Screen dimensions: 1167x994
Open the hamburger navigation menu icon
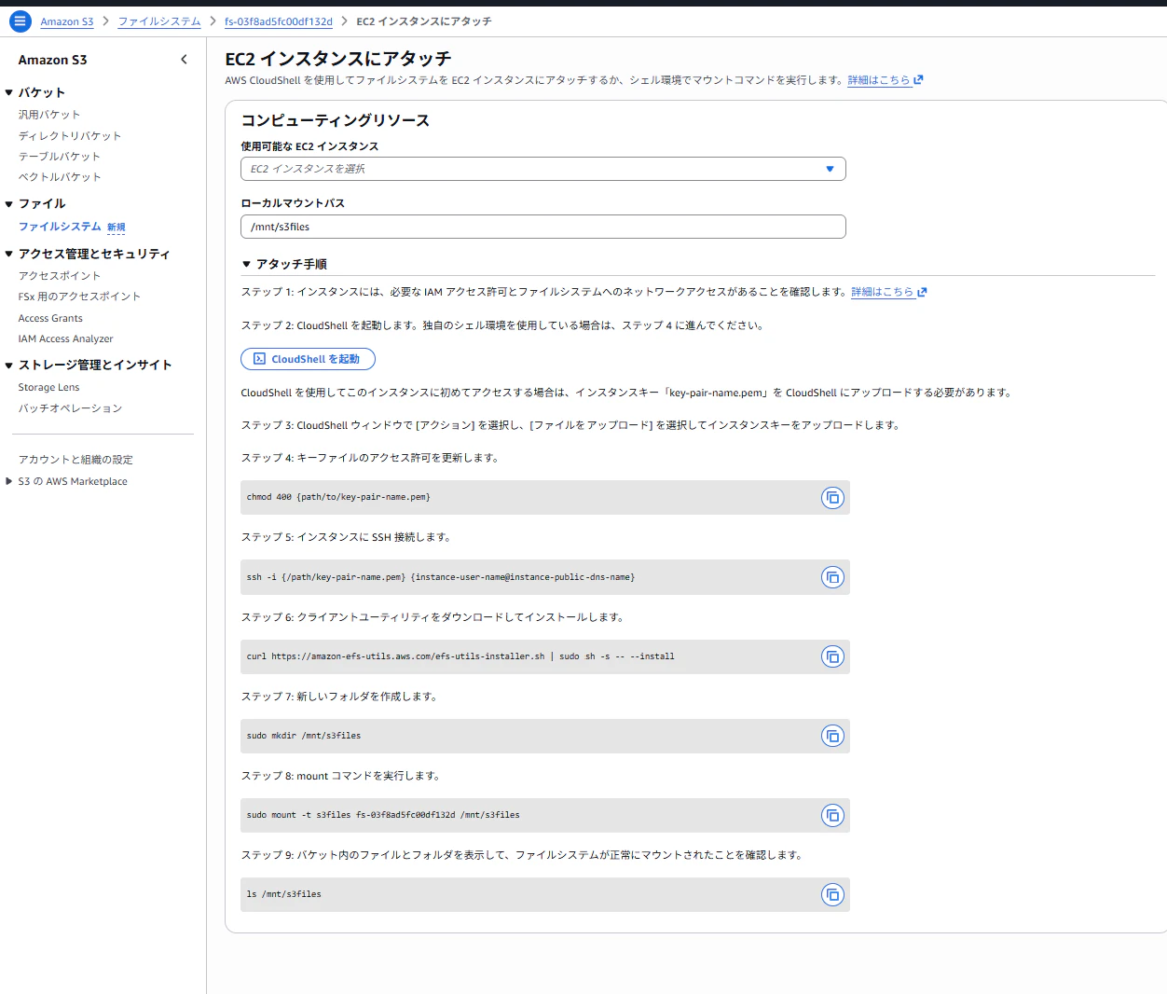point(20,21)
